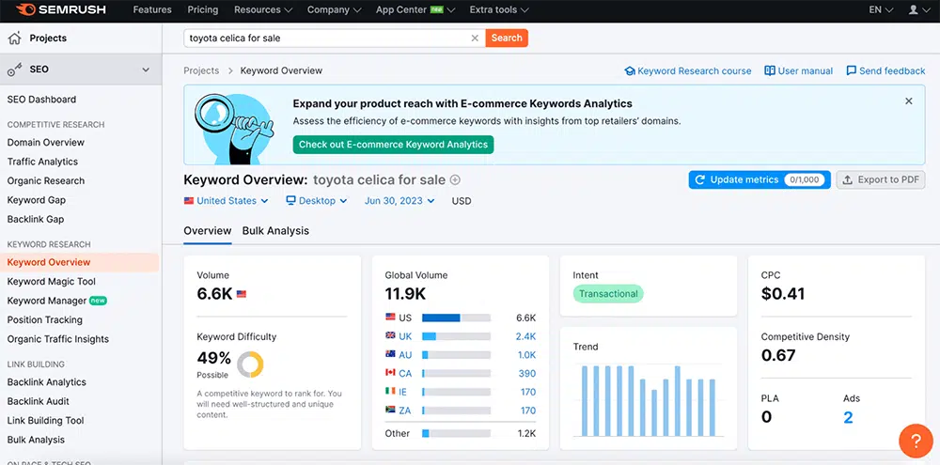The width and height of the screenshot is (940, 465).
Task: Open the User manual link
Action: [x=798, y=70]
